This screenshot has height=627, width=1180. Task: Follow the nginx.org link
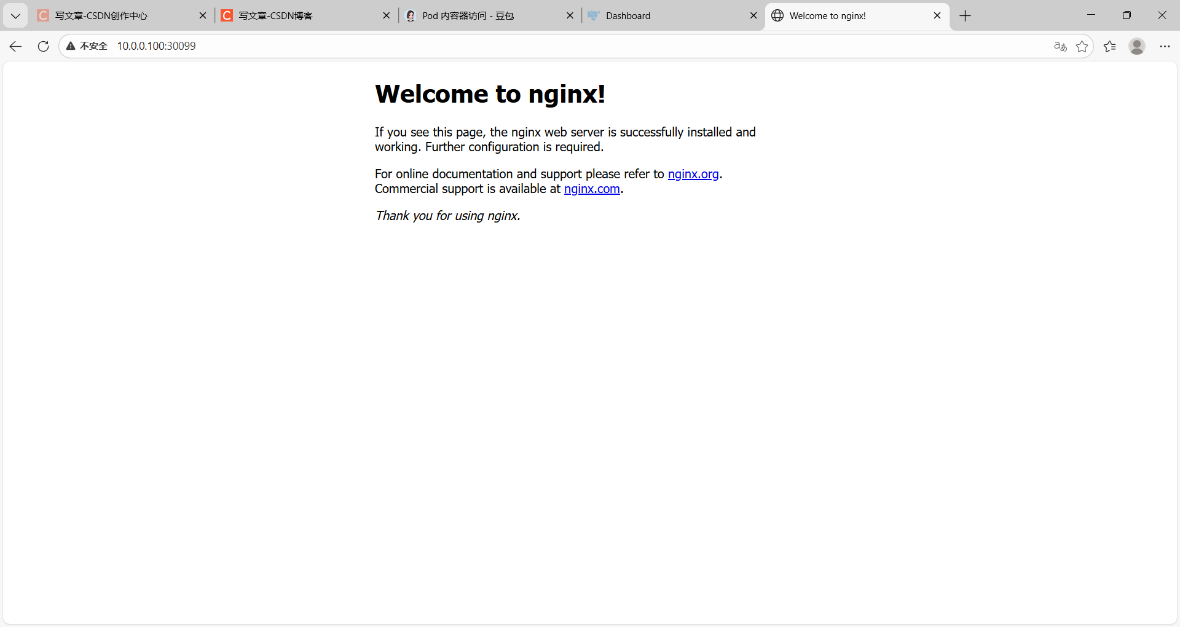[693, 174]
